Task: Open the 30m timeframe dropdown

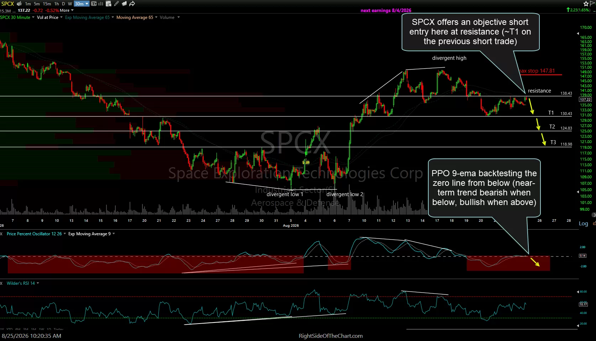Action: pyautogui.click(x=82, y=4)
